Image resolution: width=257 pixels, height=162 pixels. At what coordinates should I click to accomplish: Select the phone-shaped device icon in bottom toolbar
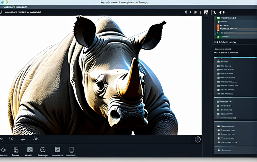coord(71,150)
